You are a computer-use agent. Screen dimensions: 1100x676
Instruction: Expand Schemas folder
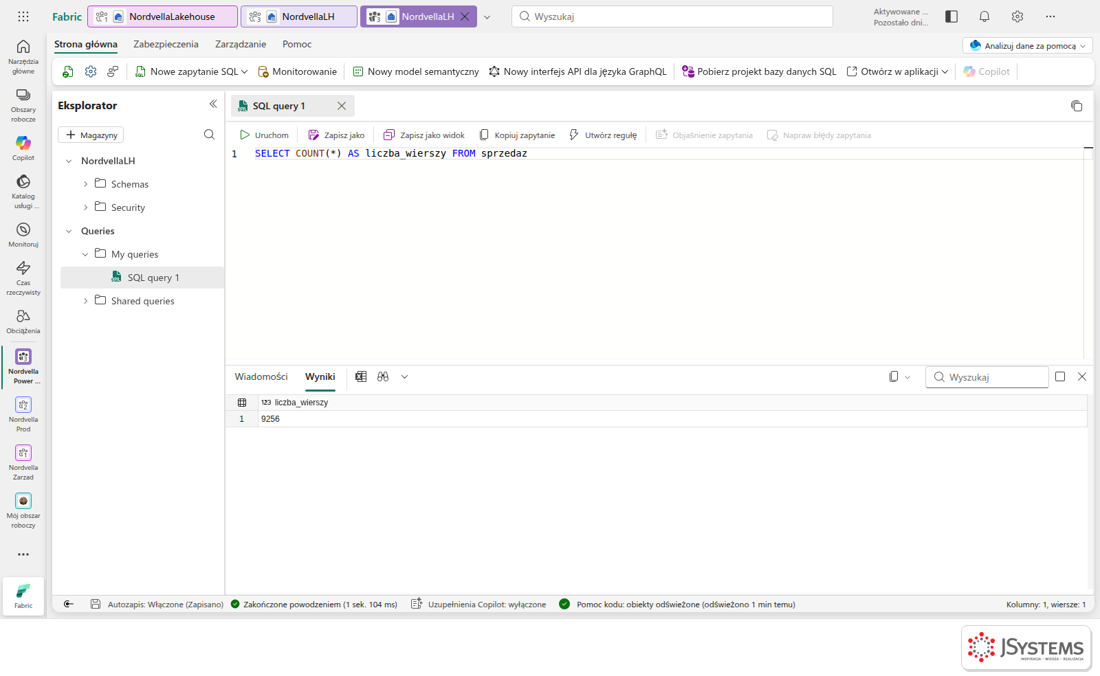coord(85,184)
